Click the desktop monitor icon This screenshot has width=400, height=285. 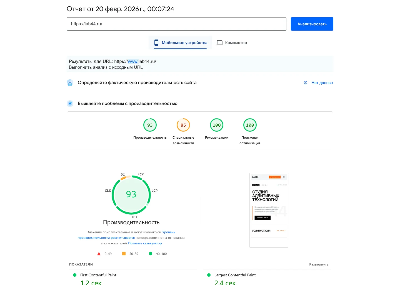(x=220, y=43)
